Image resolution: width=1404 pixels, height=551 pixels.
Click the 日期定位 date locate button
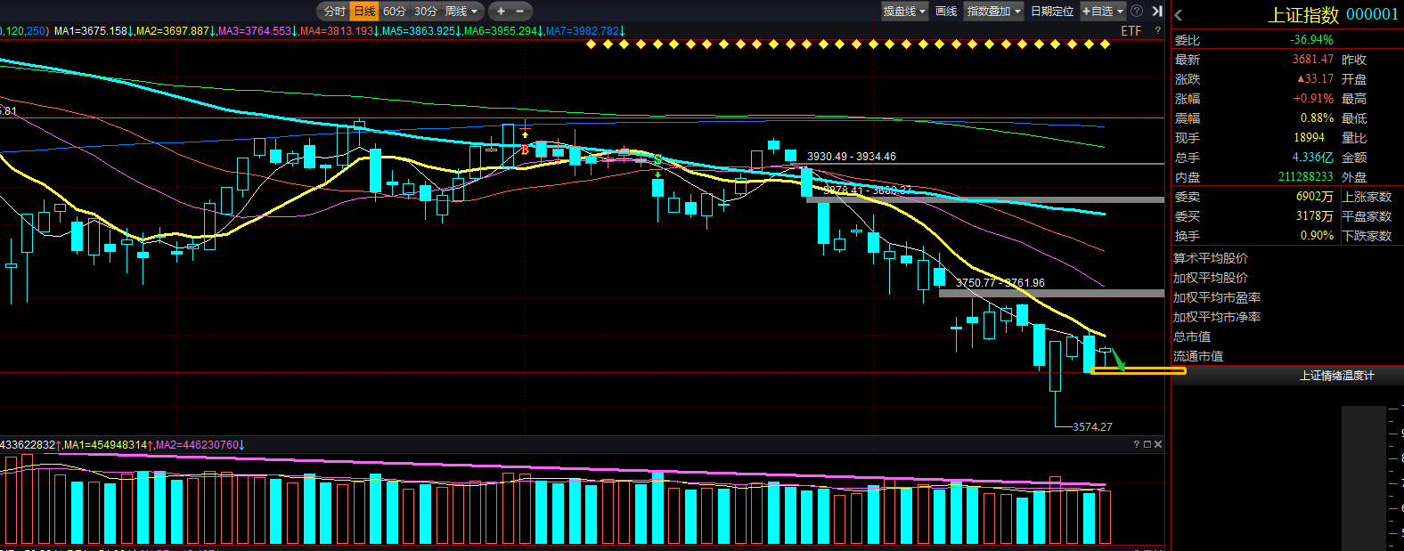[x=1052, y=12]
